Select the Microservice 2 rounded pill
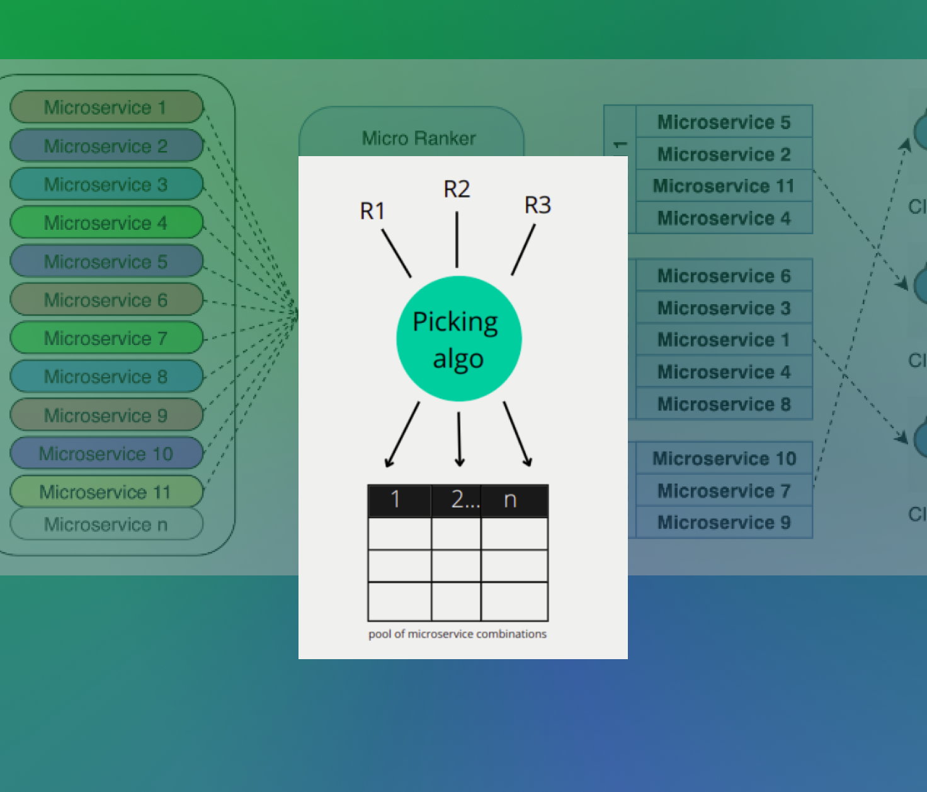Screen dimensions: 927x792 [x=106, y=145]
